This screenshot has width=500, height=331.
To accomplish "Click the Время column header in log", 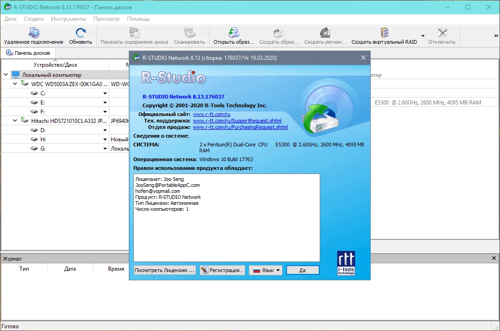I will click(x=116, y=269).
